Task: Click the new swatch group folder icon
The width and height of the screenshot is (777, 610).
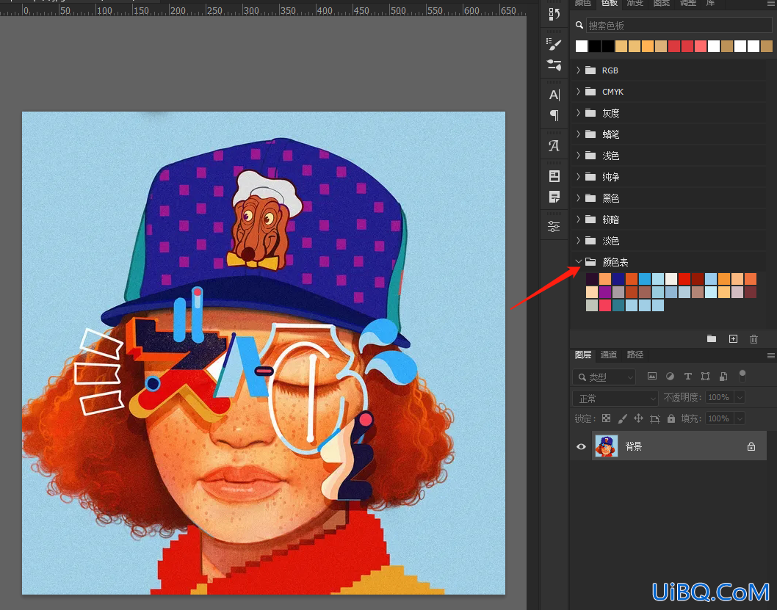Action: (x=712, y=338)
